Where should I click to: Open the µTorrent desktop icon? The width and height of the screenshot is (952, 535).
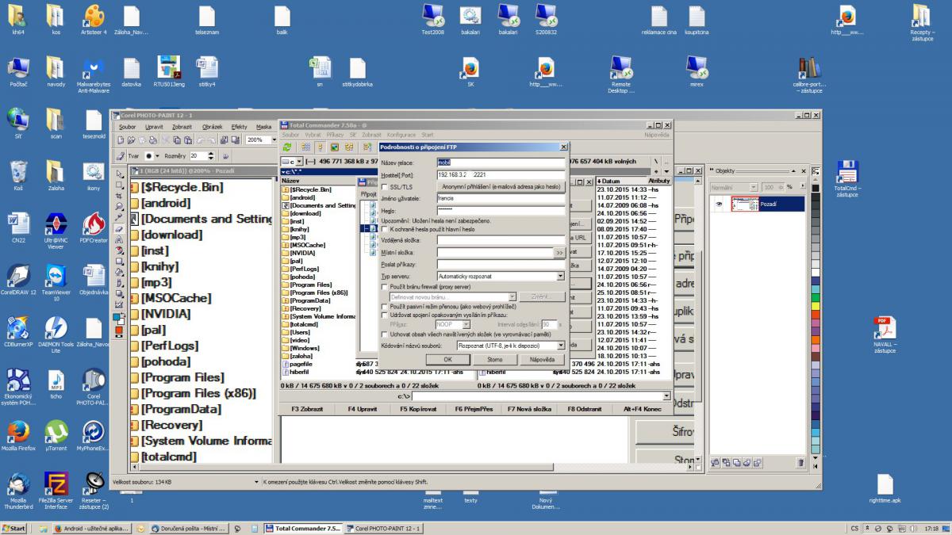tap(56, 435)
